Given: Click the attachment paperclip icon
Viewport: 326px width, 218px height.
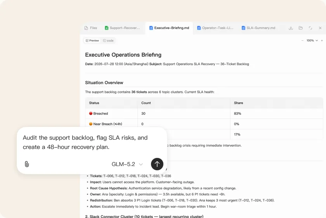Looking at the screenshot, I should pos(27,164).
